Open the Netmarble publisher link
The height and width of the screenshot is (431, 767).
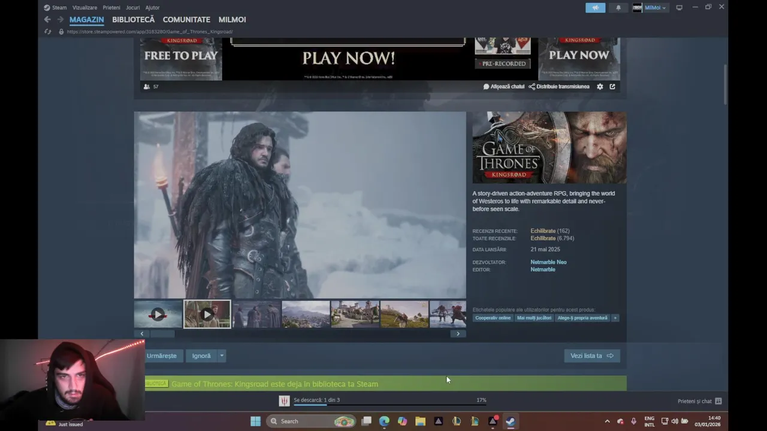(543, 269)
